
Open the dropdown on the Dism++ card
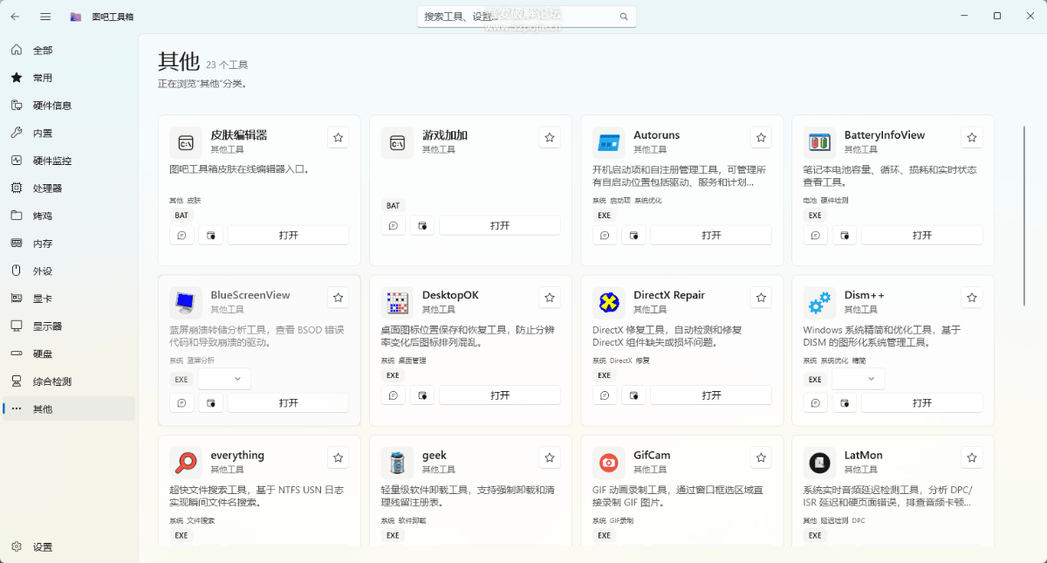(x=859, y=379)
